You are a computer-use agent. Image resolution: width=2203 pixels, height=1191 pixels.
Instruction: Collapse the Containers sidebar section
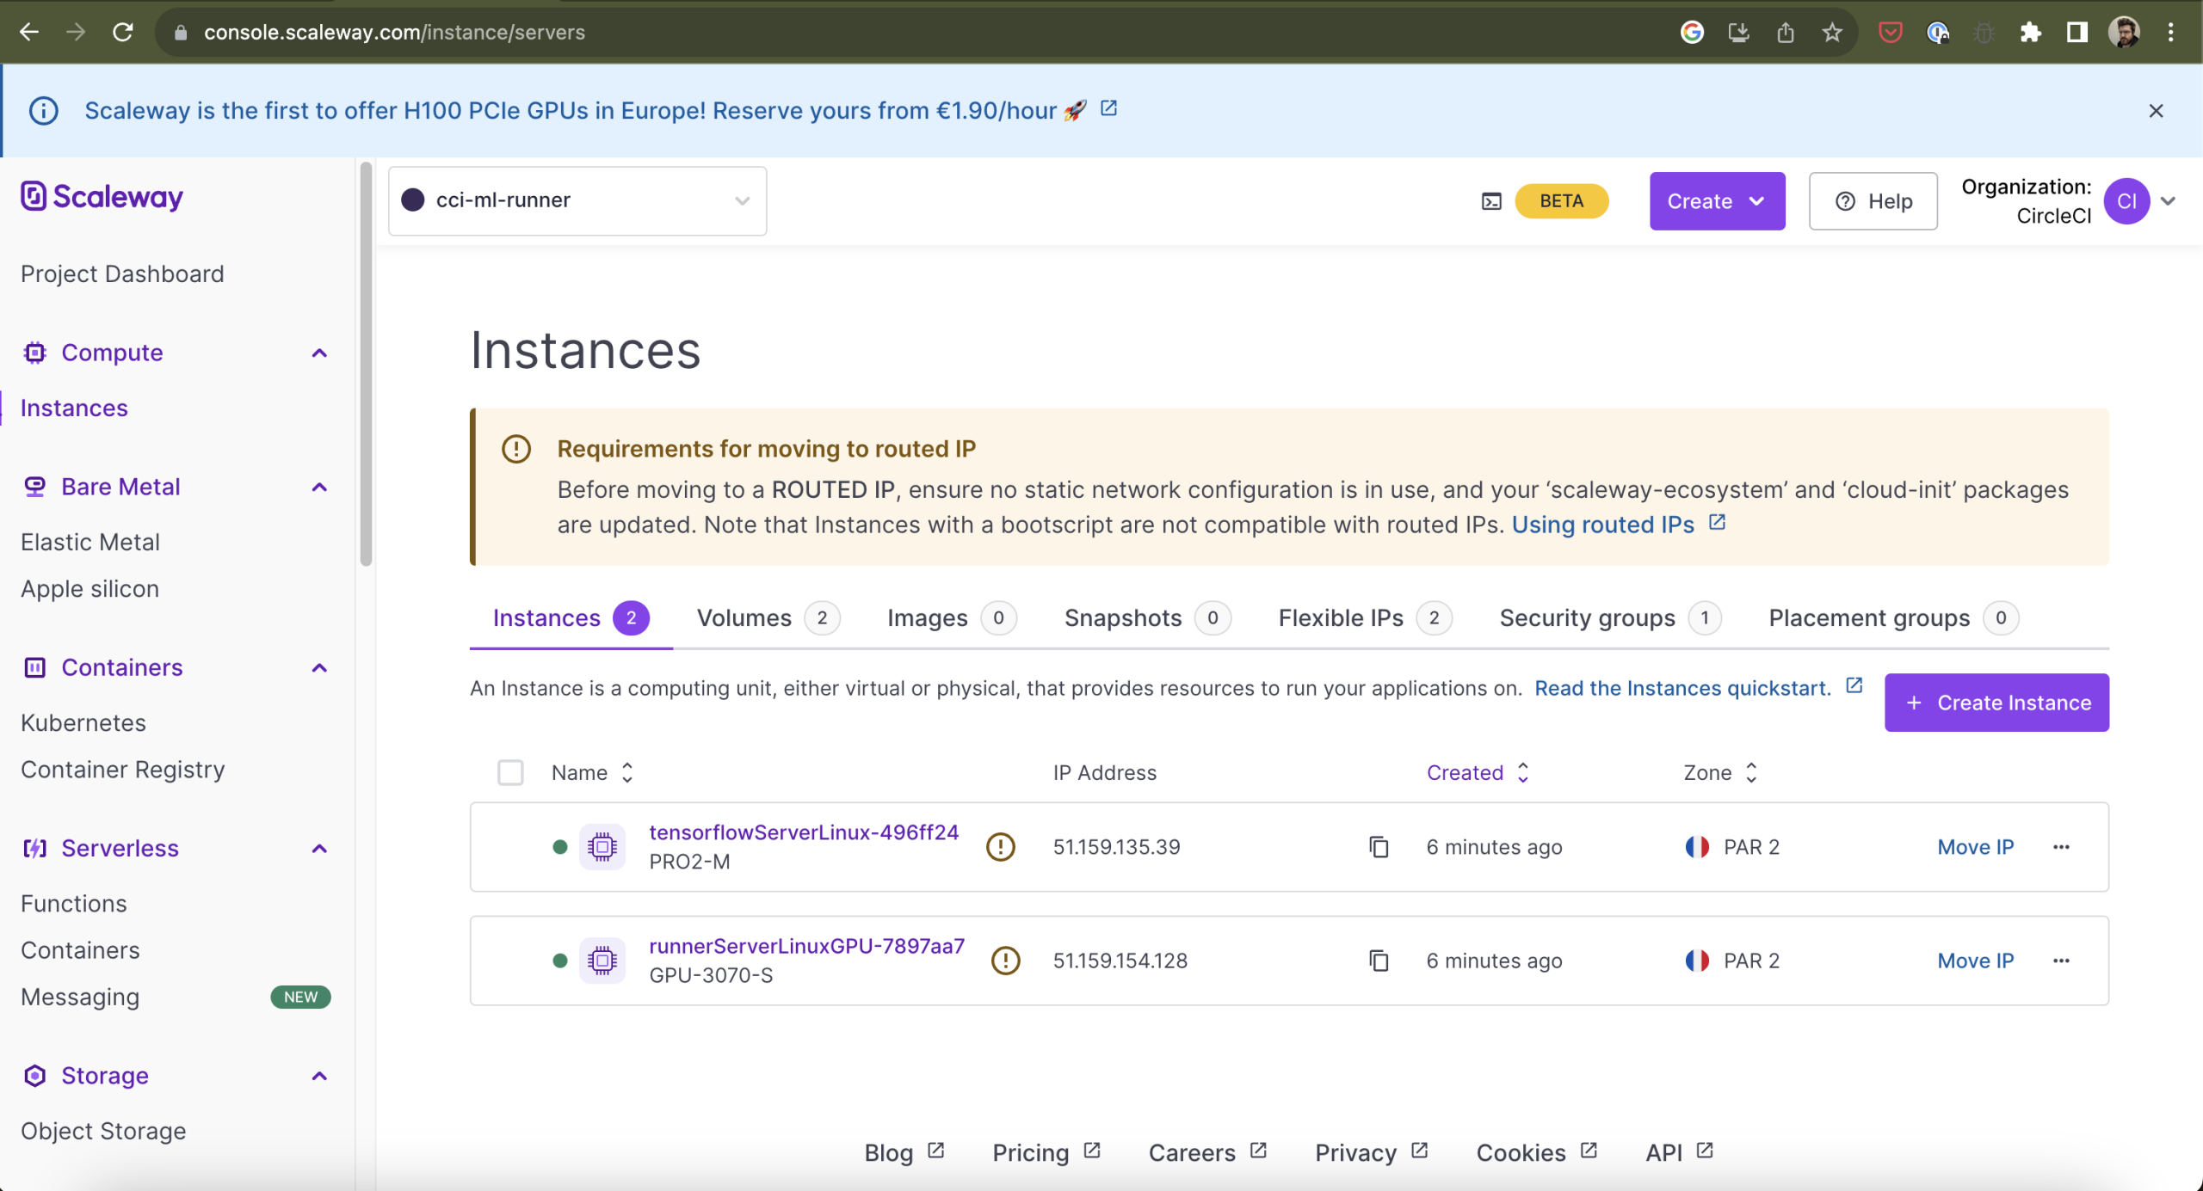(319, 667)
